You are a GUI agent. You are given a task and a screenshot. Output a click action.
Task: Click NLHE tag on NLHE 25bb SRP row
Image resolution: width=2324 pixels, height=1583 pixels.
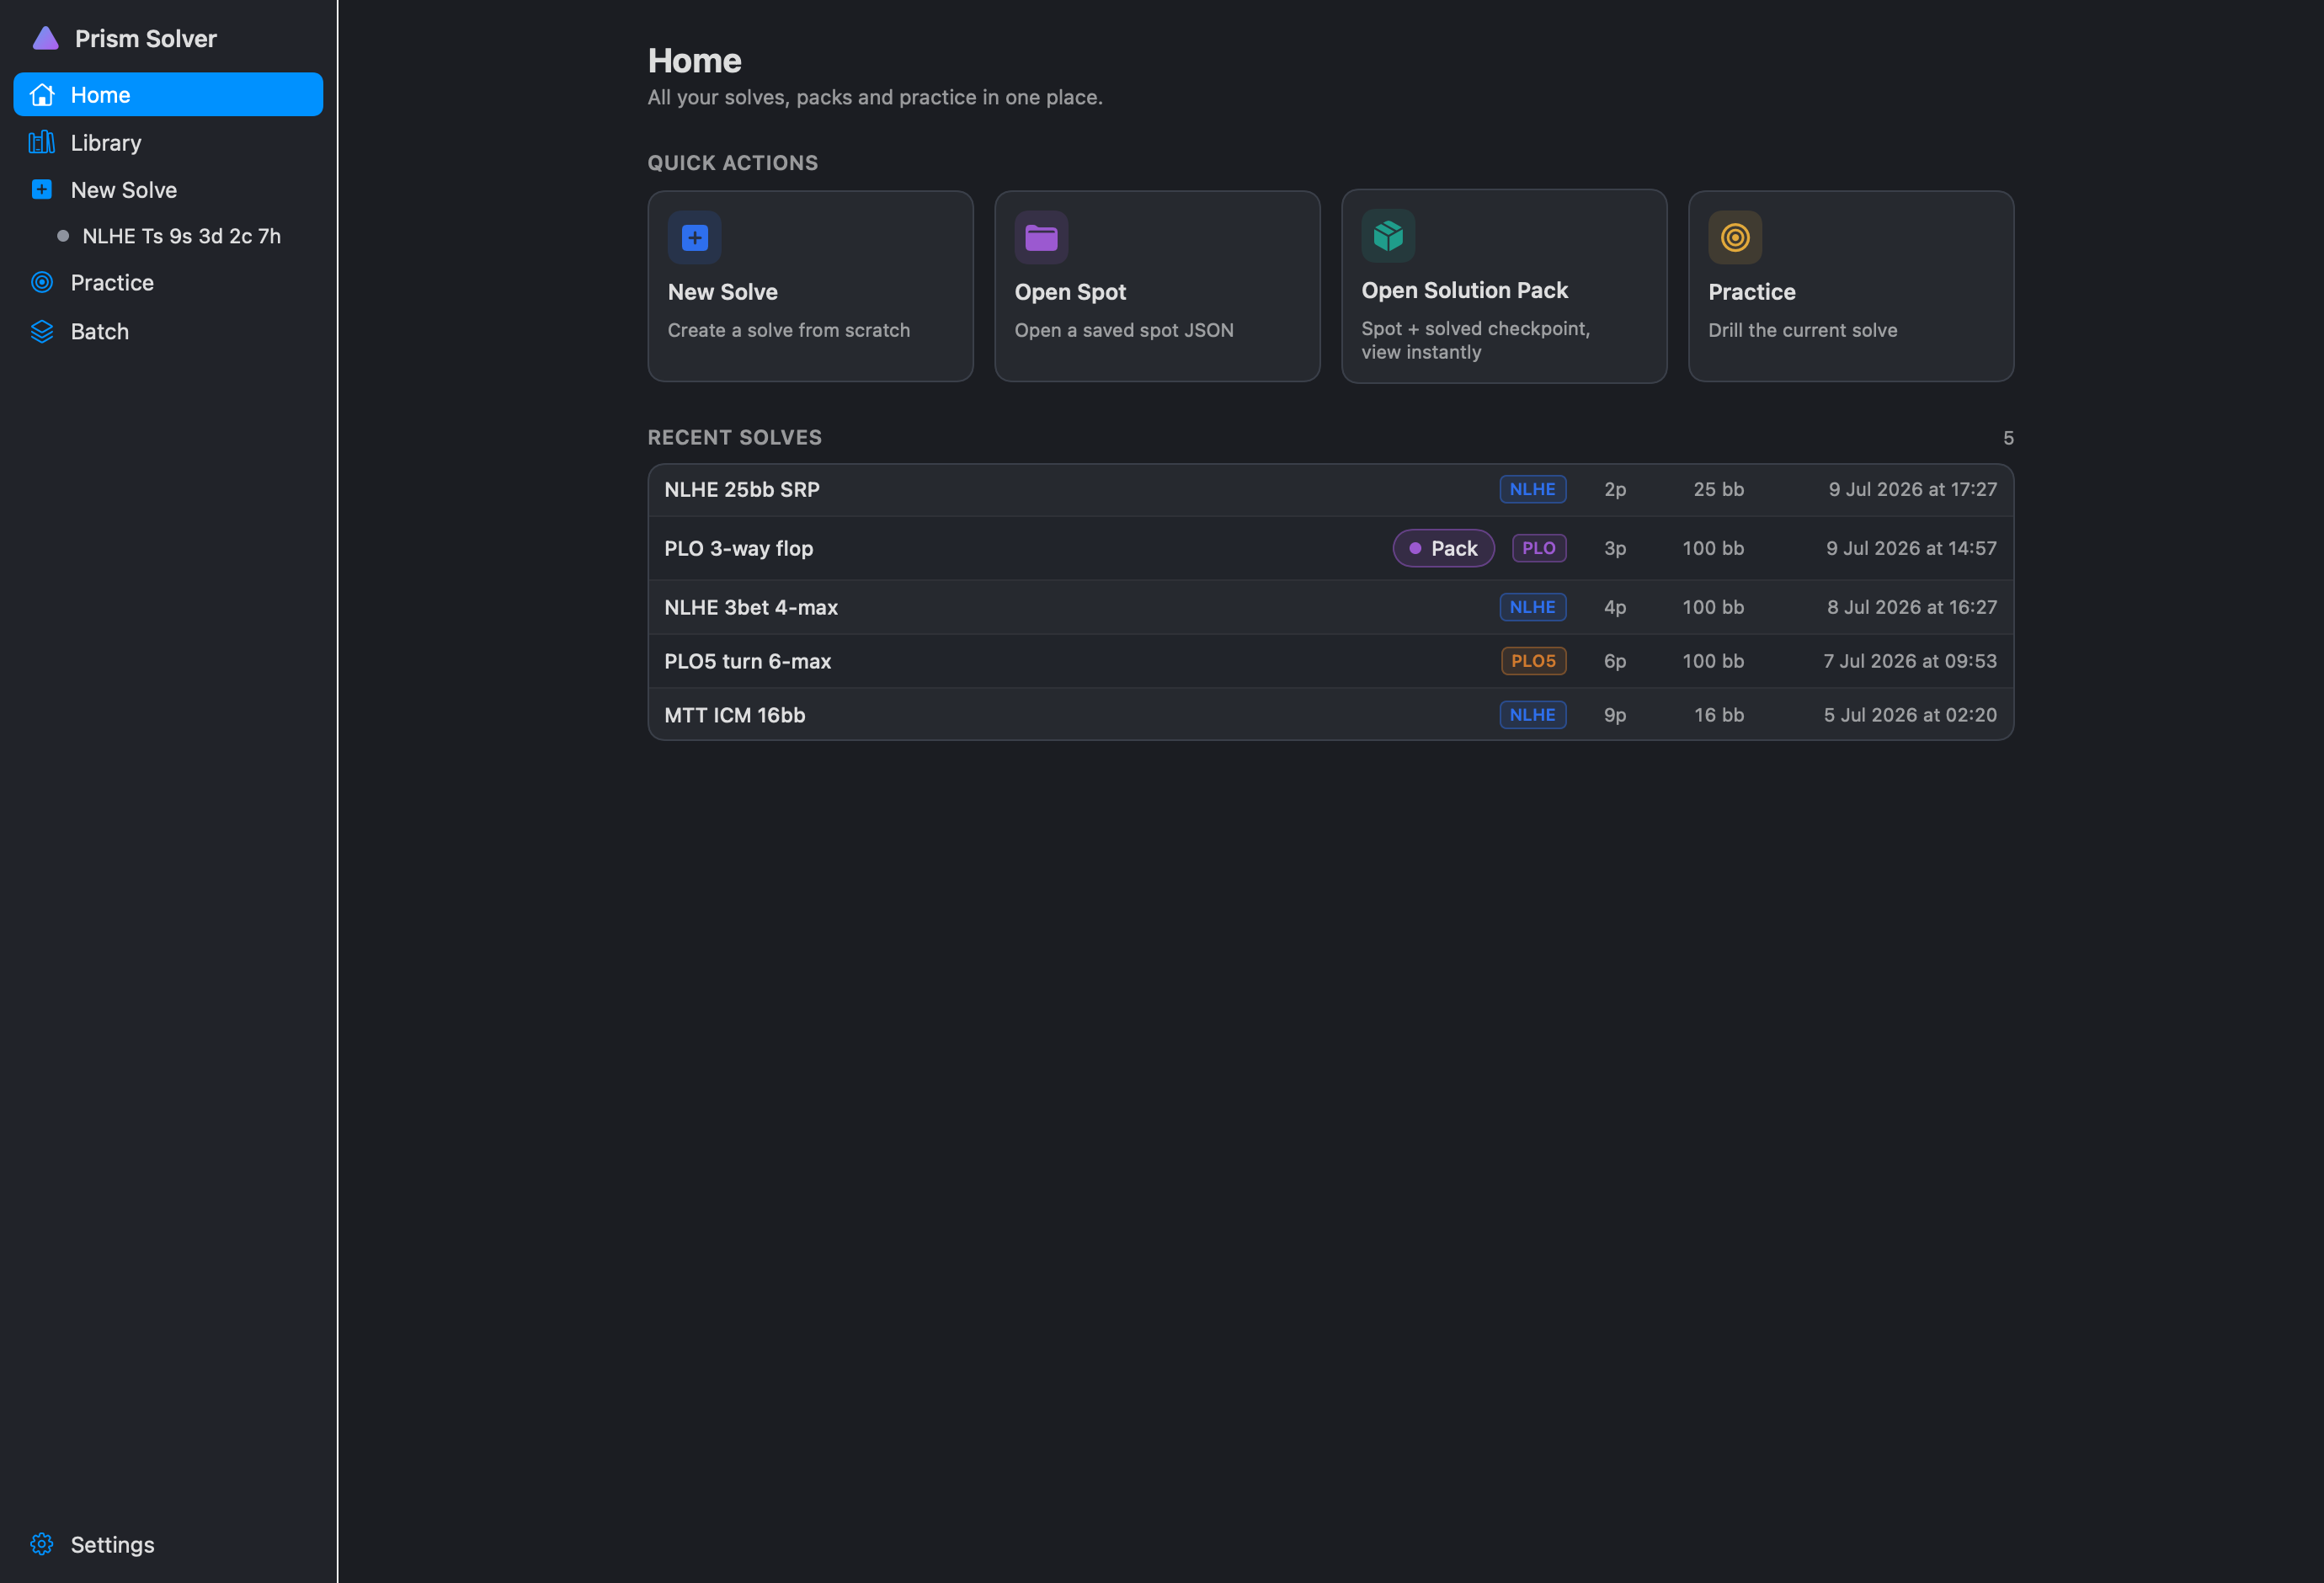(1532, 489)
